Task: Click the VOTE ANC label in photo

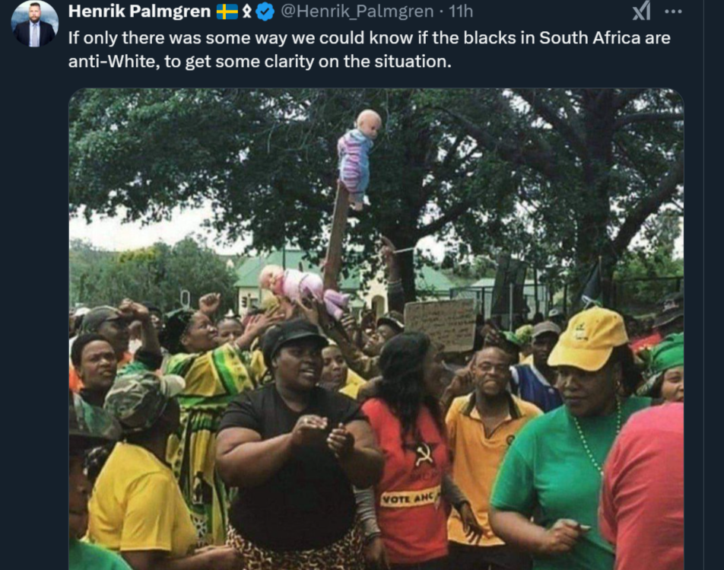Action: (408, 498)
